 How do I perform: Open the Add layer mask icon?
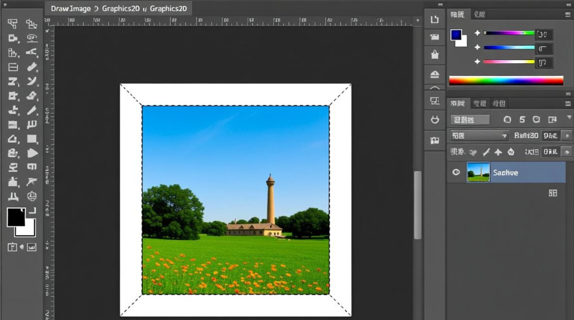click(x=553, y=193)
